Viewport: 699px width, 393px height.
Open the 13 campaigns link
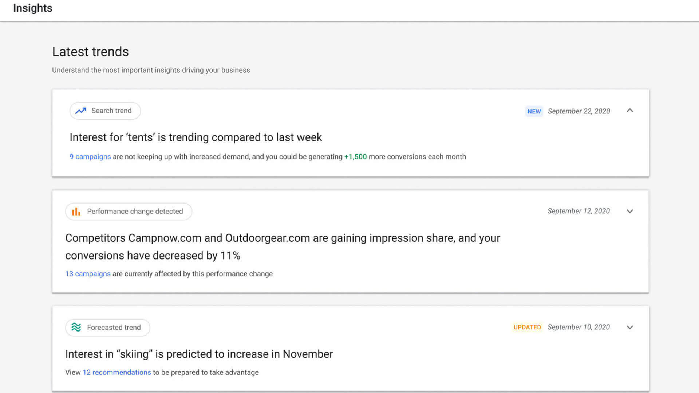point(88,274)
